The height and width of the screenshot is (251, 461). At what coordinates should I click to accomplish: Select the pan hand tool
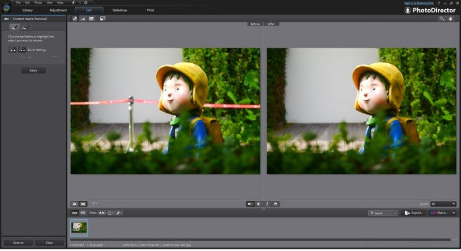[451, 18]
